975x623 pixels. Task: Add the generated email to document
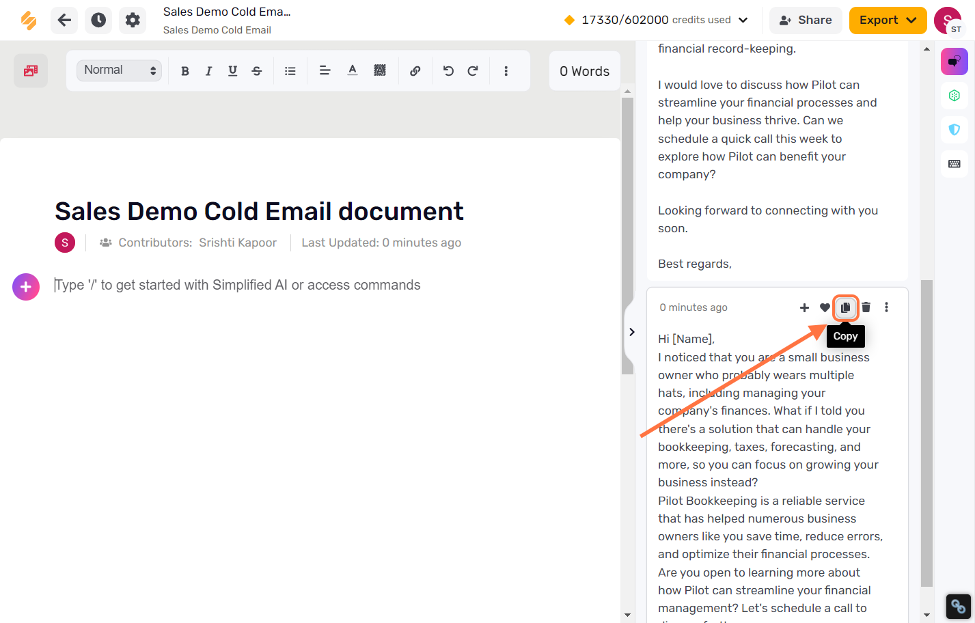(x=804, y=307)
